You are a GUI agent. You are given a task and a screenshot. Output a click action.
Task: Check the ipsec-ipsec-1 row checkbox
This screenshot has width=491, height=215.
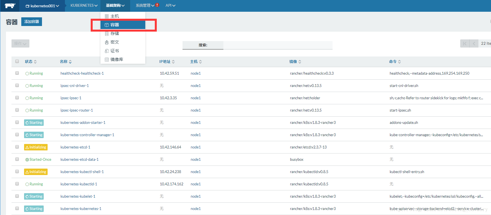(x=17, y=98)
